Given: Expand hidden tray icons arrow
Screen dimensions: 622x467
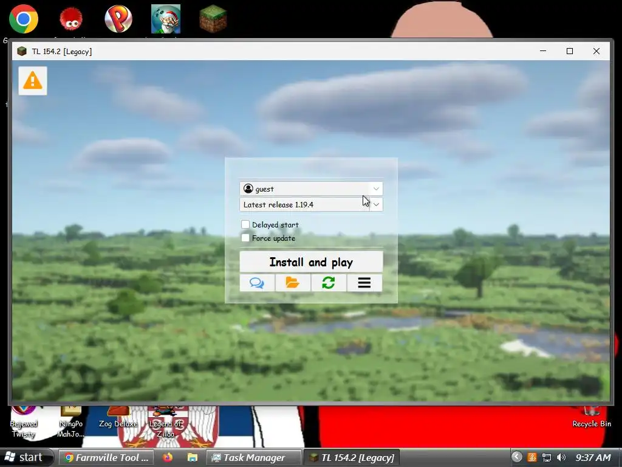Looking at the screenshot, I should pyautogui.click(x=516, y=457).
